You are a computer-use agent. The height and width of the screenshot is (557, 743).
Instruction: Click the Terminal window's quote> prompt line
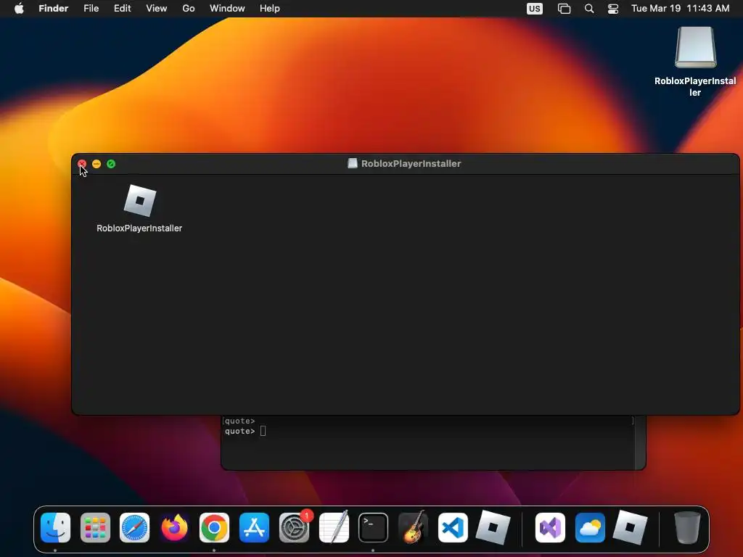coord(245,431)
